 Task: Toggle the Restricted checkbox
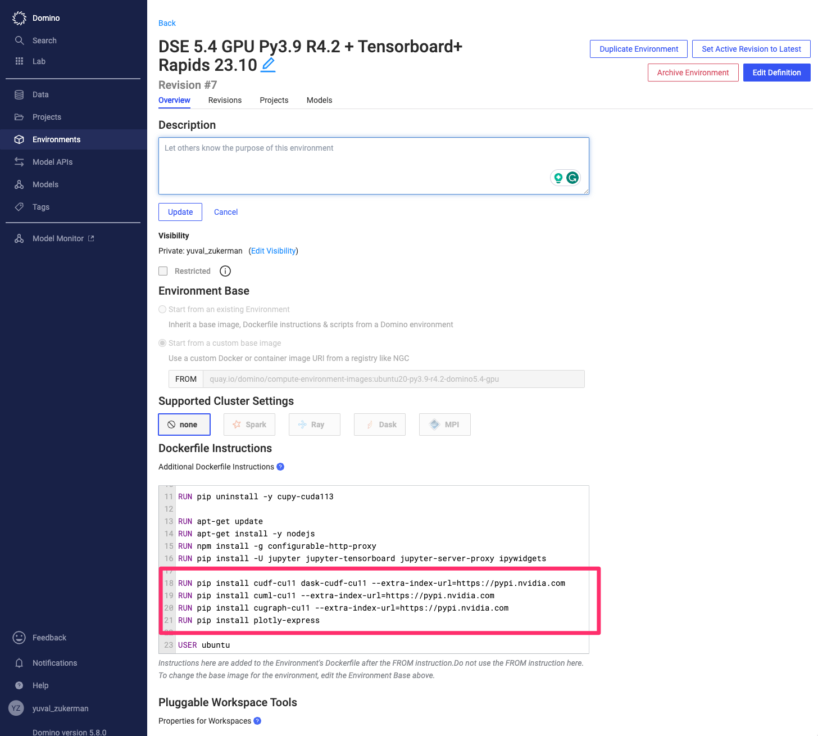pos(163,271)
